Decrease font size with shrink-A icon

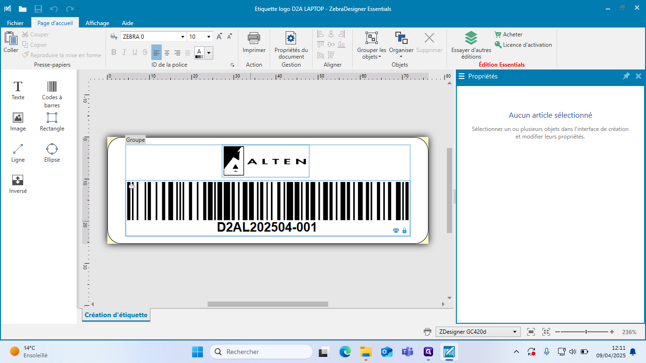point(230,36)
